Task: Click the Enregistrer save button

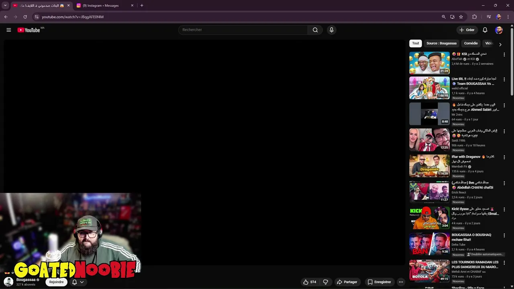Action: pyautogui.click(x=379, y=282)
